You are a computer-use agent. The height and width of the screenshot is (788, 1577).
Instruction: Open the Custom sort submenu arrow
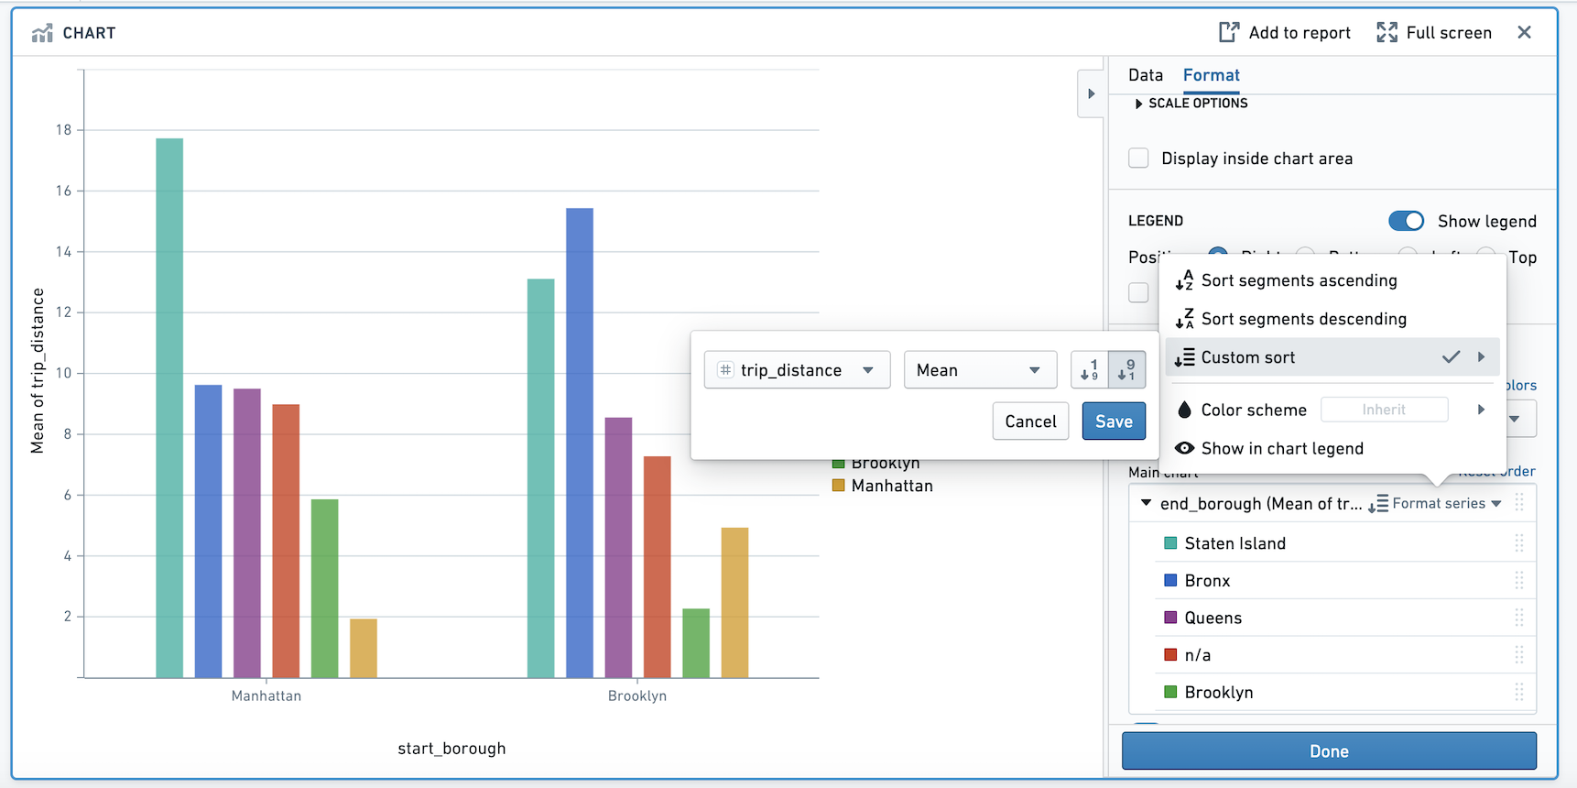(1481, 357)
